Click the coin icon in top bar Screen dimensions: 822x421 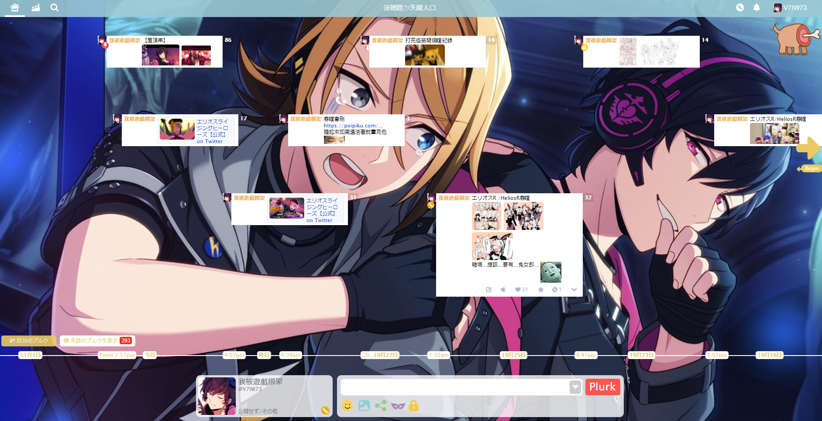[x=739, y=7]
